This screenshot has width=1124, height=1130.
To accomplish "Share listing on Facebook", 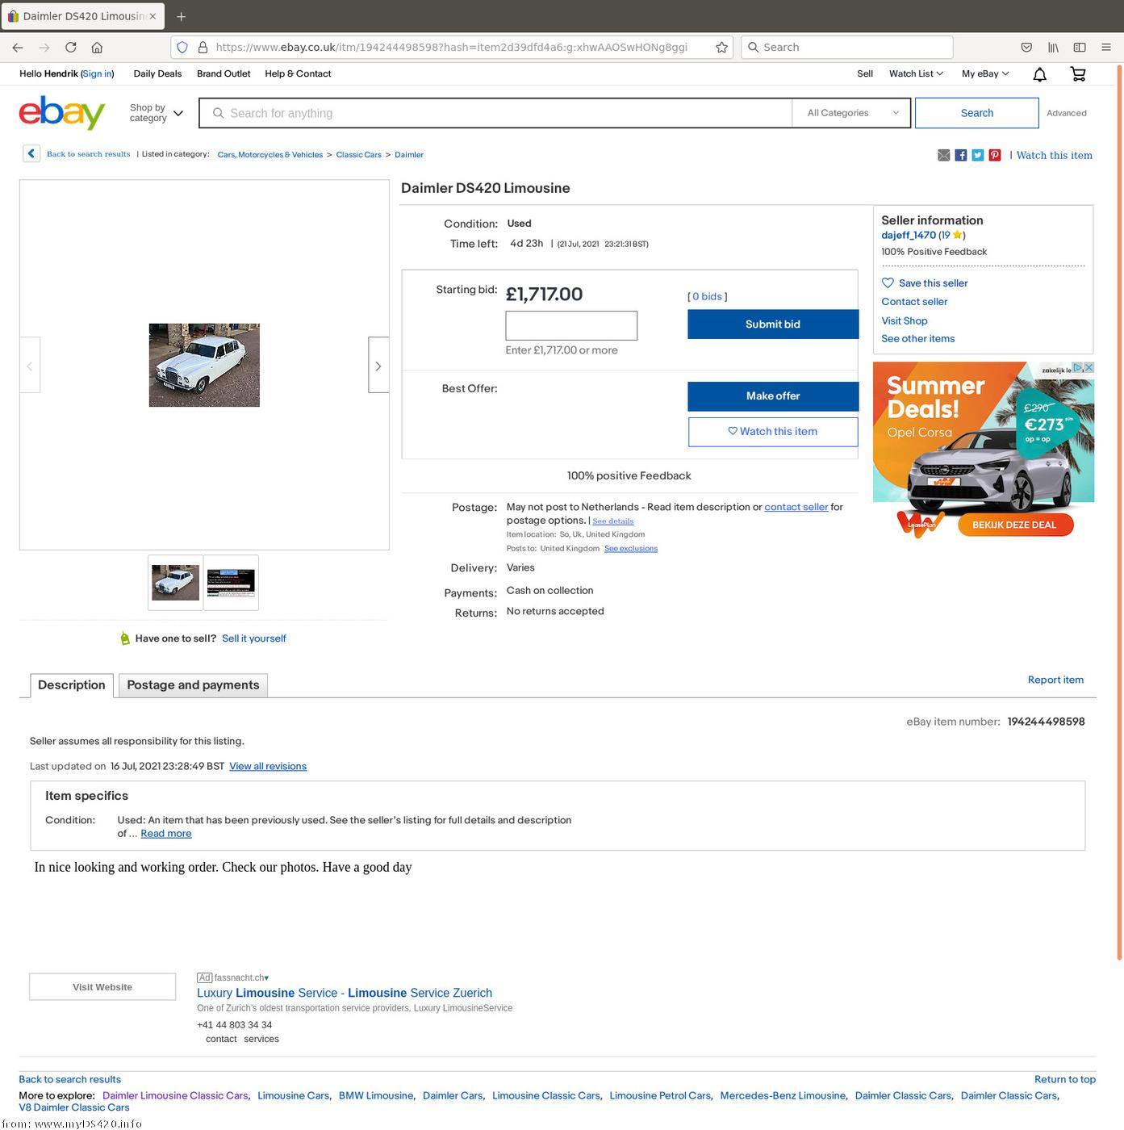I will click(960, 155).
